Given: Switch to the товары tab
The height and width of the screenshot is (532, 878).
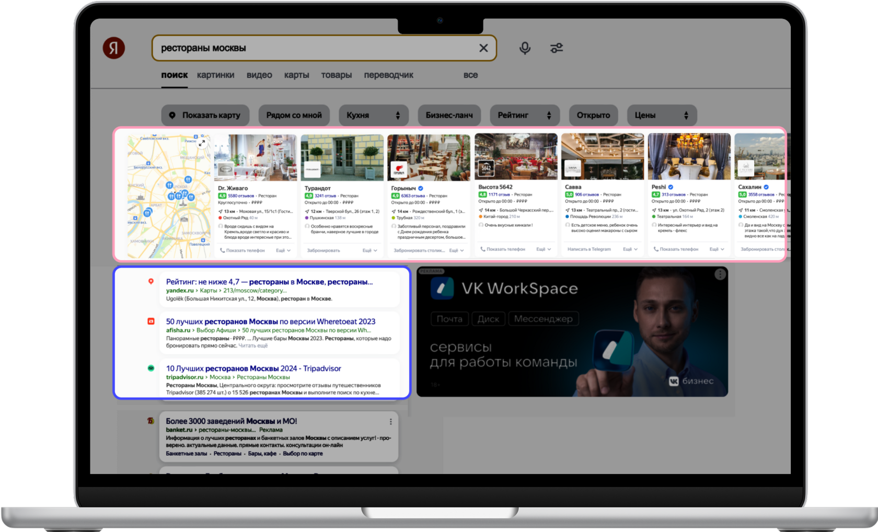Looking at the screenshot, I should click(336, 75).
